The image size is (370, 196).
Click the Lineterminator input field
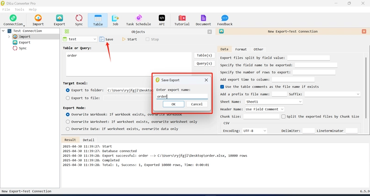(351, 131)
